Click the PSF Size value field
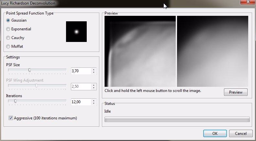The image size is (256, 141). 81,71
